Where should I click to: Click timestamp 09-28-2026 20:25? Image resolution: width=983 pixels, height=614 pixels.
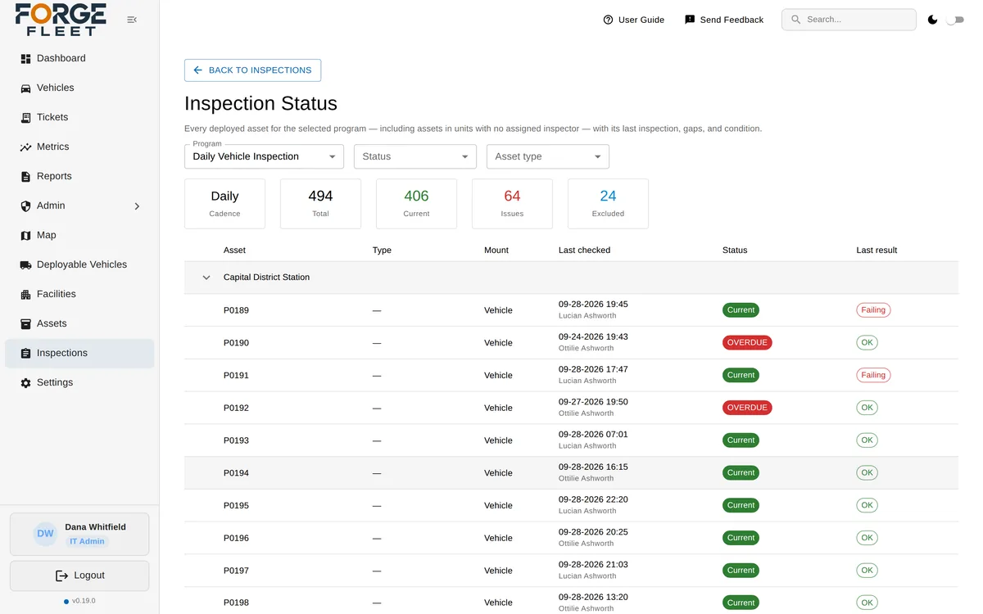(x=593, y=532)
